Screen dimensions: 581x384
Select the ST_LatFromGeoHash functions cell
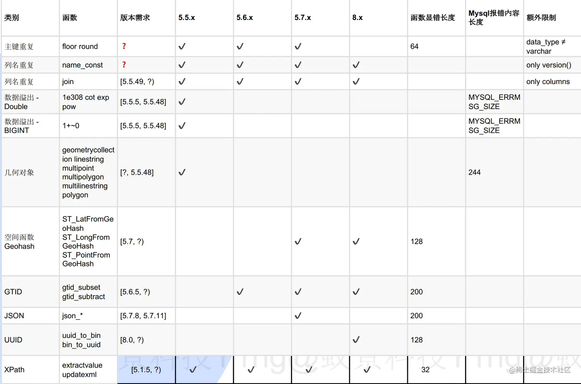pyautogui.click(x=88, y=242)
